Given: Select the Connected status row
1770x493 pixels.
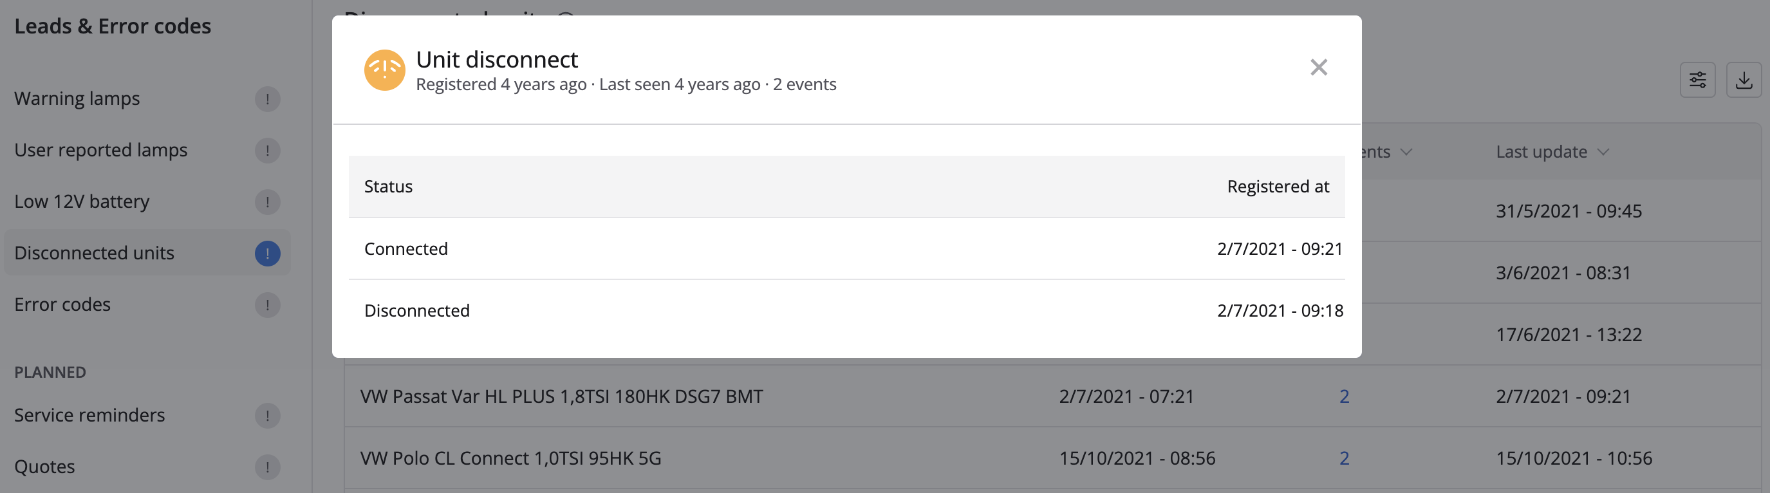Looking at the screenshot, I should tap(846, 248).
